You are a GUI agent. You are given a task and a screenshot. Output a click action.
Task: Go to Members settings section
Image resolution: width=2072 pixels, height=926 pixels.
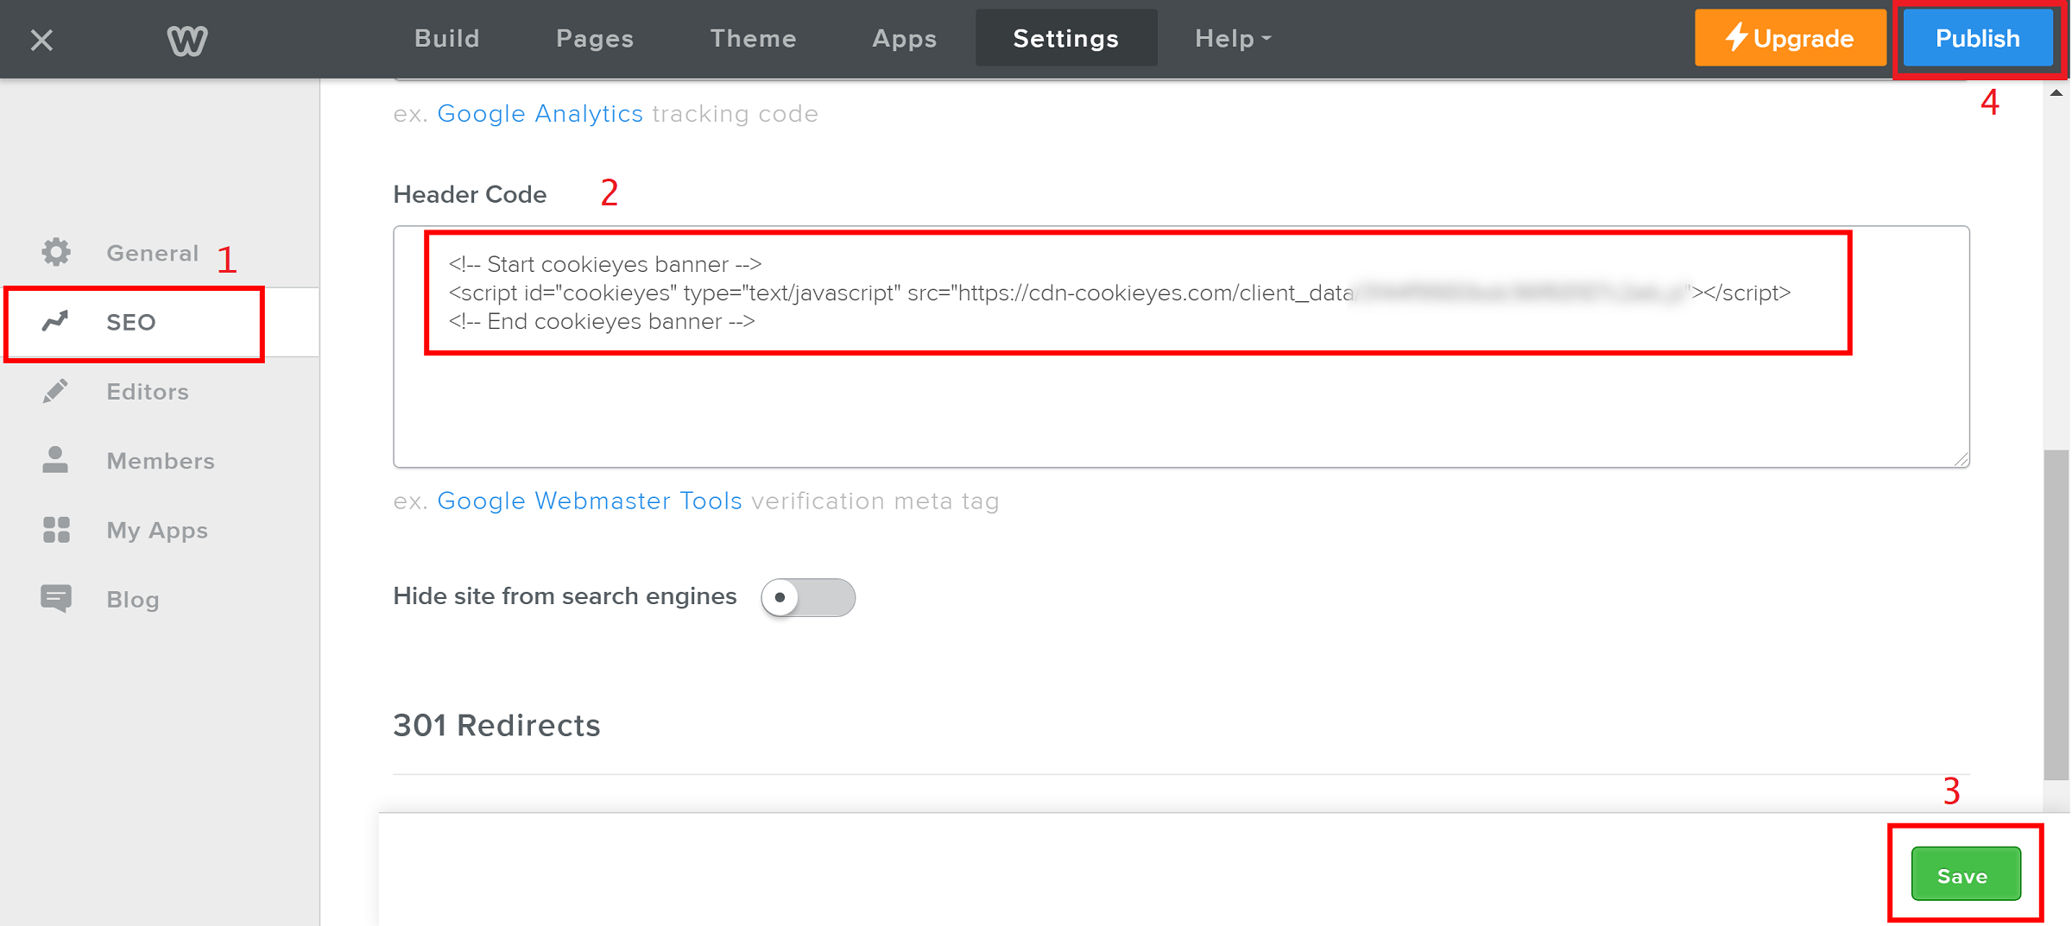pyautogui.click(x=160, y=461)
